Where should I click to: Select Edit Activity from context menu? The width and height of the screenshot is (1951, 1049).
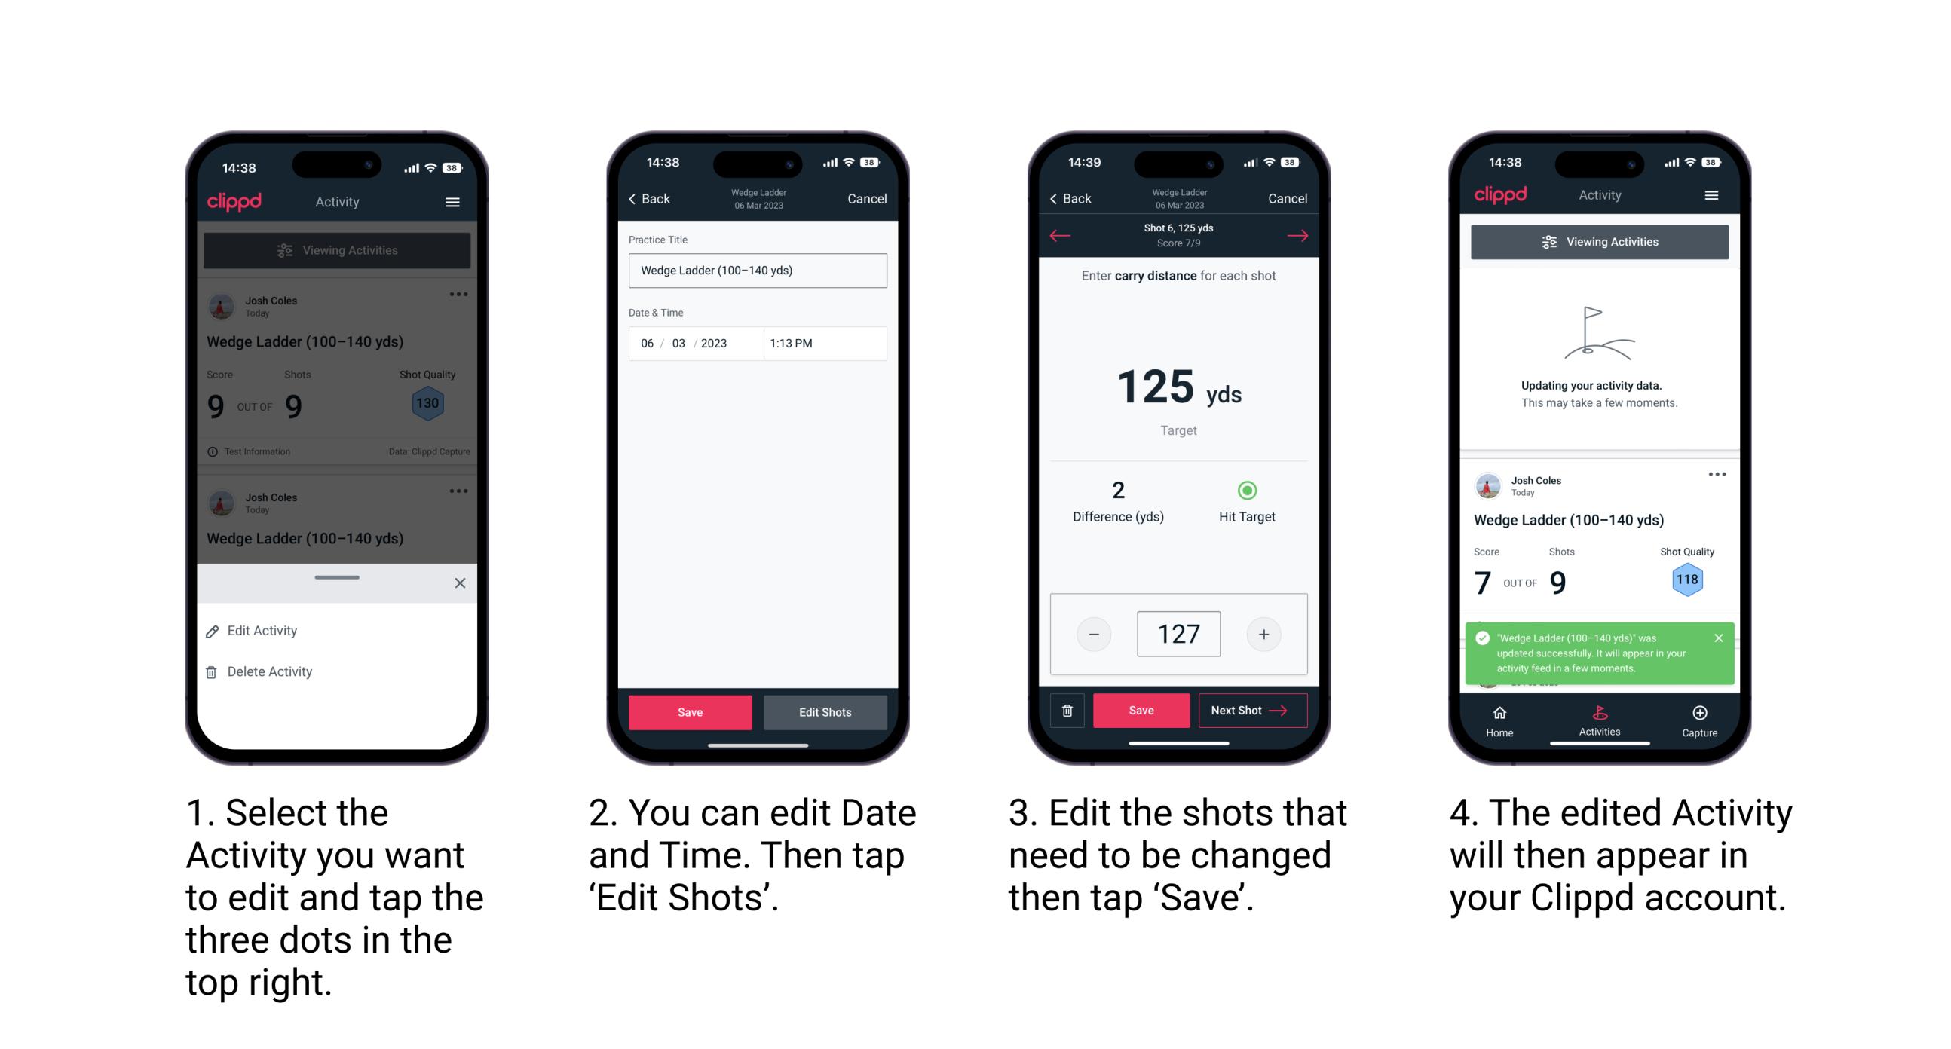click(264, 631)
